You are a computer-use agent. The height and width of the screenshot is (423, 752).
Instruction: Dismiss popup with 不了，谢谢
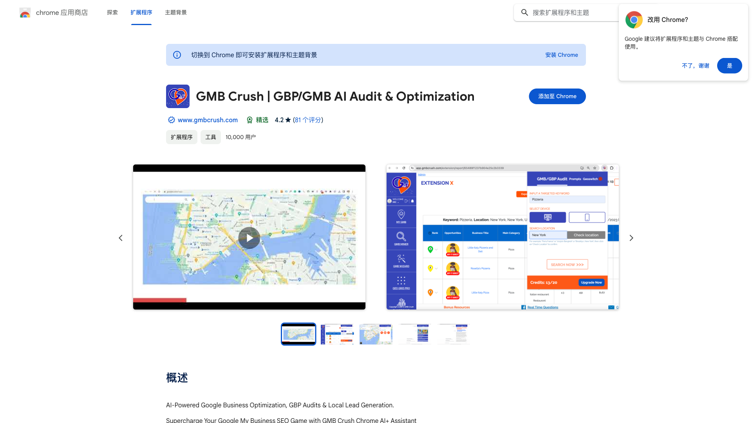(x=696, y=66)
